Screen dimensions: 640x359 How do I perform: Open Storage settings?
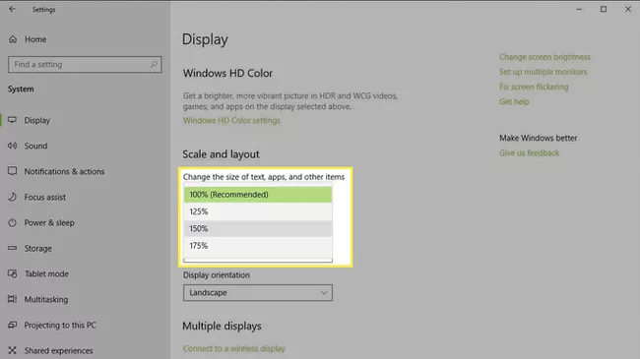pyautogui.click(x=38, y=249)
